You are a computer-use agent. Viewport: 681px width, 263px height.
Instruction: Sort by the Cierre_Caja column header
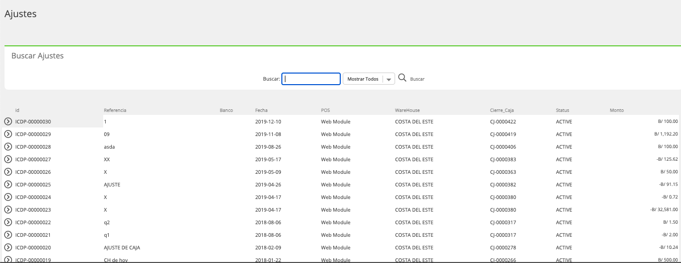click(502, 110)
